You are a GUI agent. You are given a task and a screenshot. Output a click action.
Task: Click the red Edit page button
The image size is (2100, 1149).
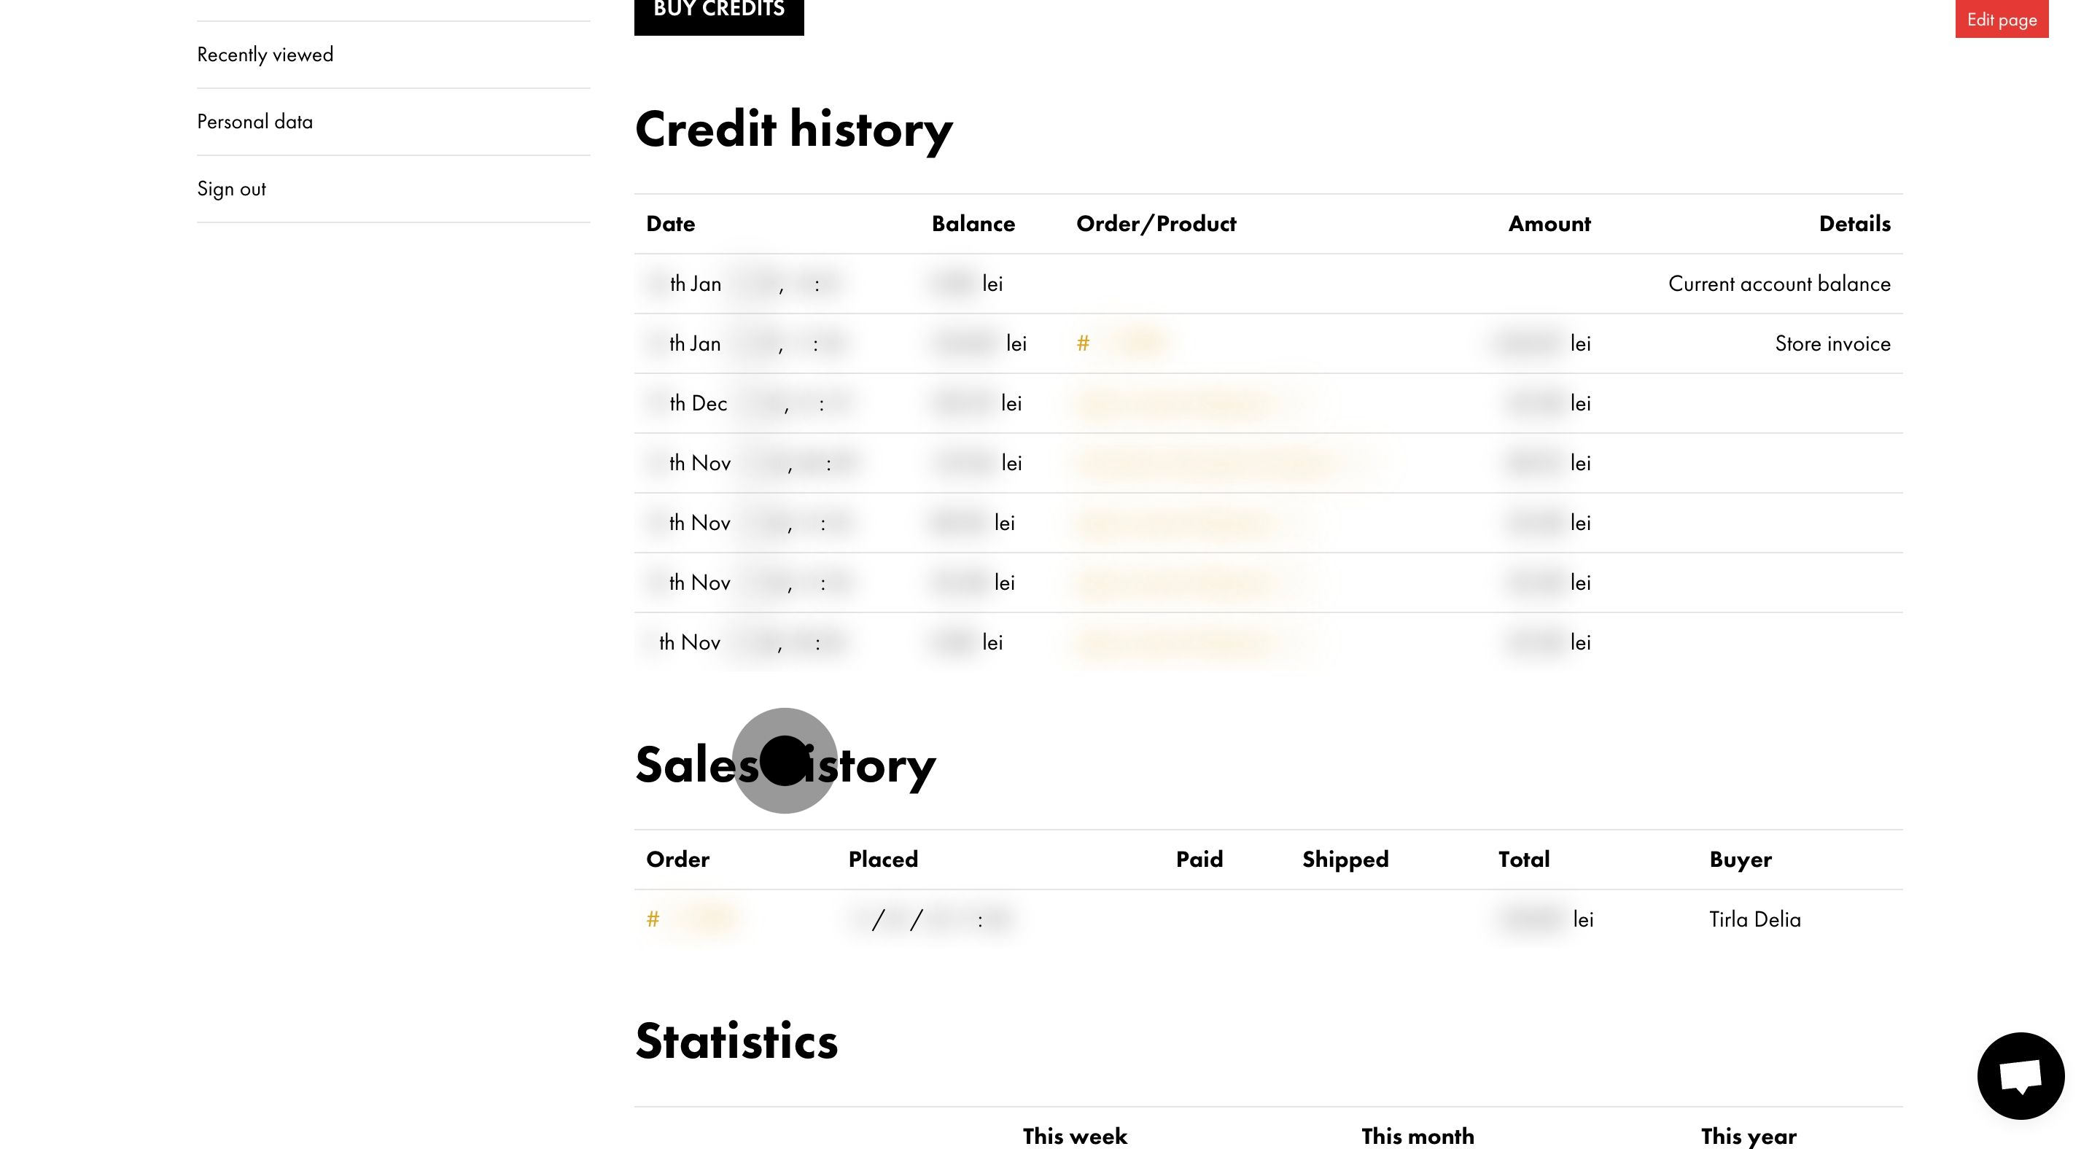click(2001, 20)
